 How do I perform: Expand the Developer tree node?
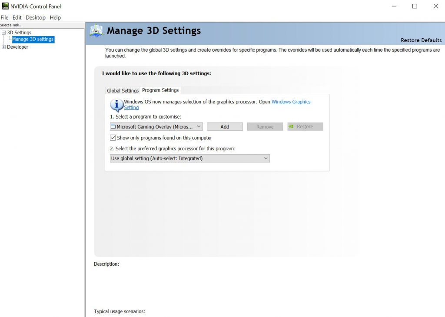[x=4, y=47]
